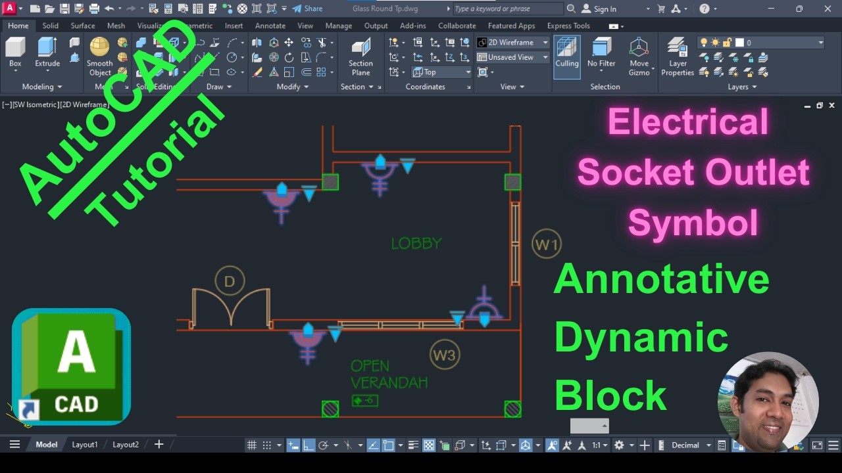
Task: Switch to Layout1 tab
Action: 85,445
